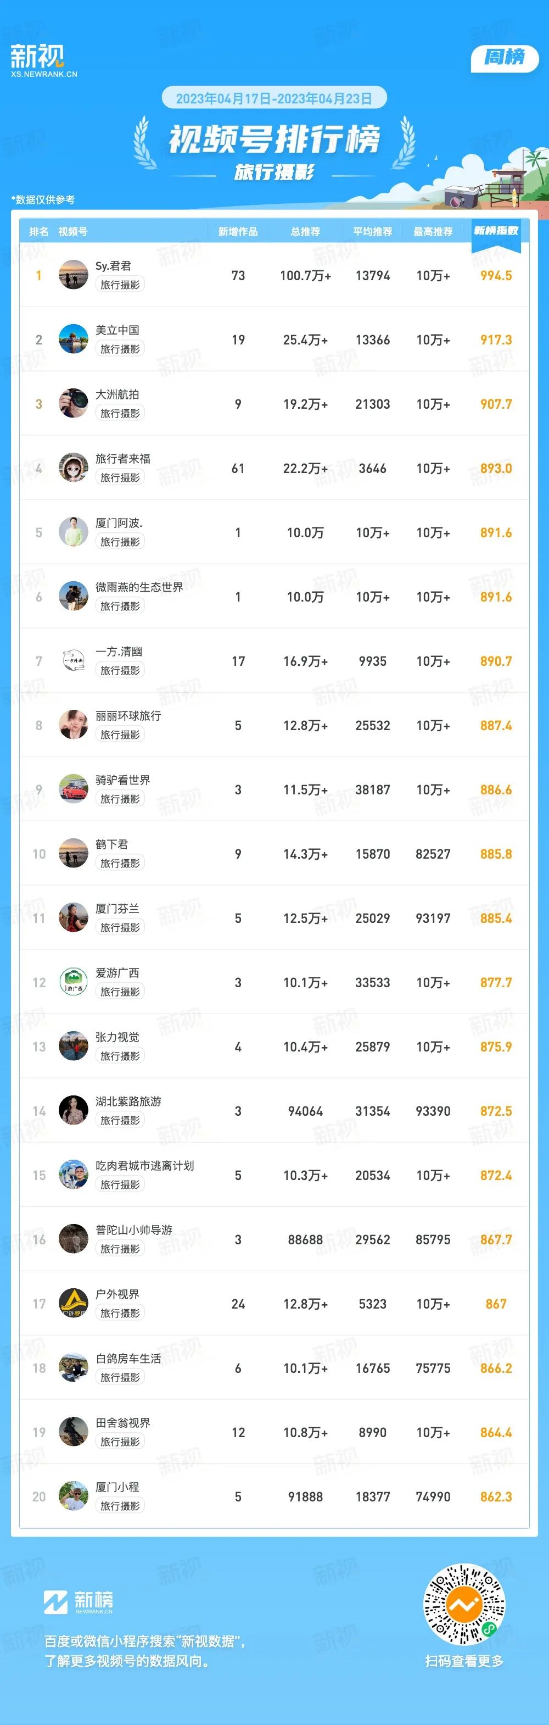
Task: Click the 骑驴看世界 red car avatar
Action: click(x=74, y=789)
